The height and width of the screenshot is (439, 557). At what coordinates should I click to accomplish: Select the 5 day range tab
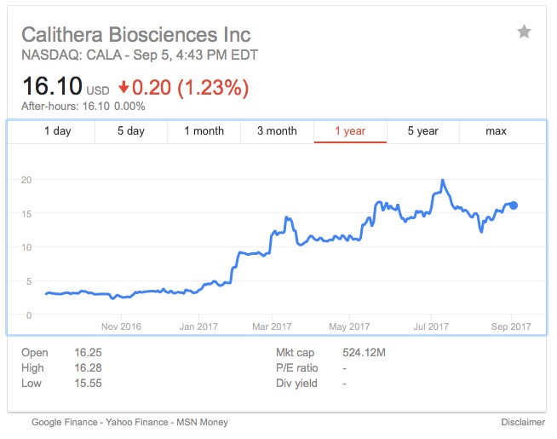click(x=131, y=131)
